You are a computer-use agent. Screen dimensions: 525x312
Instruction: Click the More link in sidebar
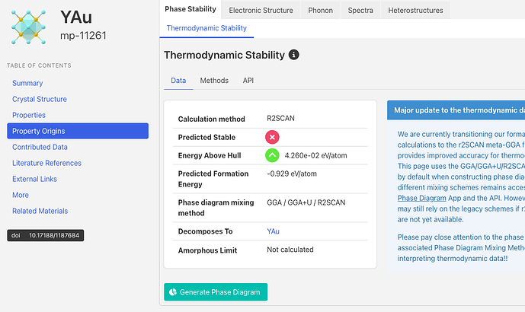tap(21, 195)
